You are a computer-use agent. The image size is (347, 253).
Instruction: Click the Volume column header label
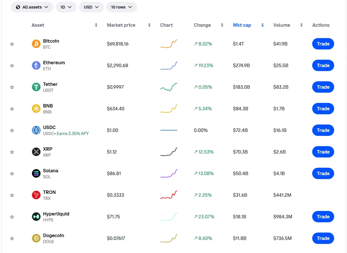tap(282, 25)
